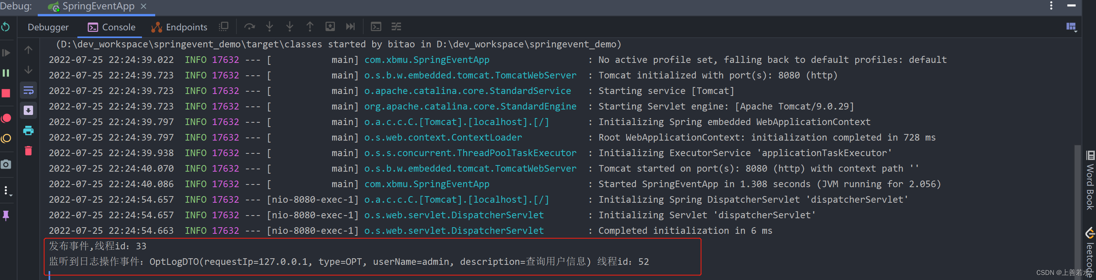Viewport: 1096px width, 280px height.
Task: Open the Word Book side panel
Action: 1090,180
